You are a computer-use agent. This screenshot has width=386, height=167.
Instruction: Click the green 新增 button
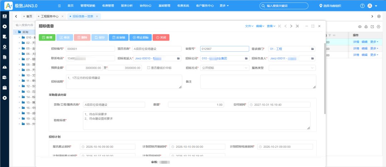point(47,37)
